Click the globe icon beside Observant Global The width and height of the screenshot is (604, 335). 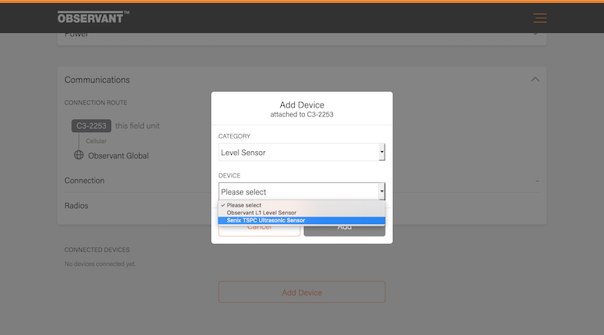click(79, 155)
